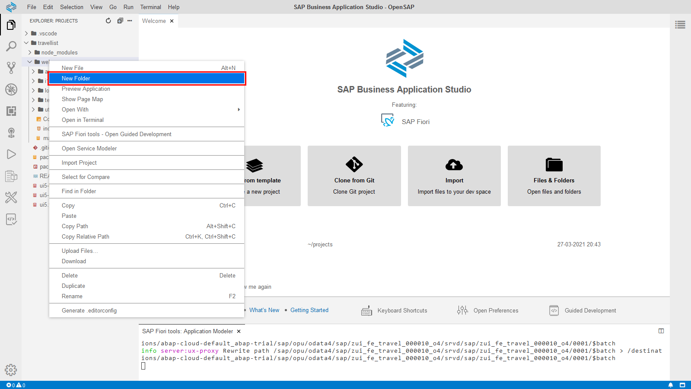Open the Help menu
This screenshot has width=691, height=389.
coord(174,7)
